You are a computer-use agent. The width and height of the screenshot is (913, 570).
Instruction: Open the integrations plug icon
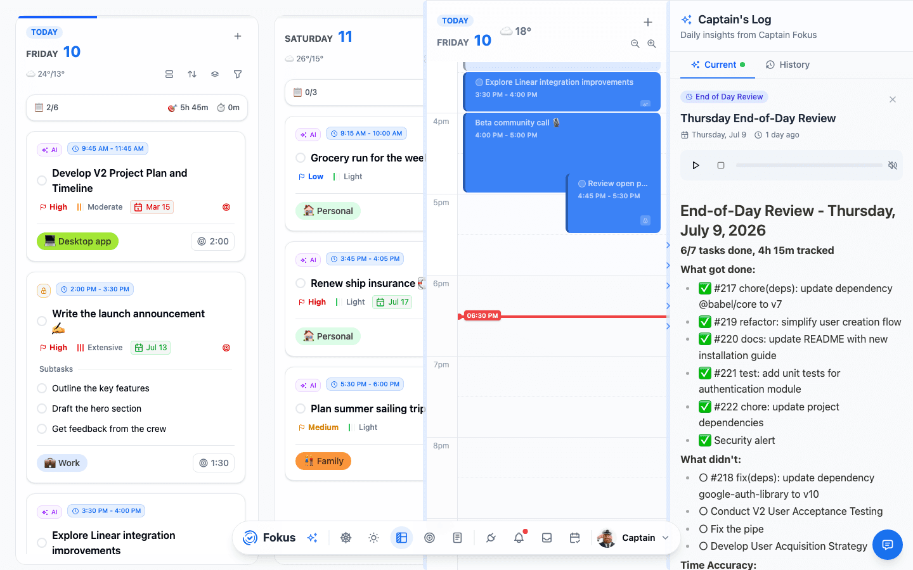pos(491,538)
